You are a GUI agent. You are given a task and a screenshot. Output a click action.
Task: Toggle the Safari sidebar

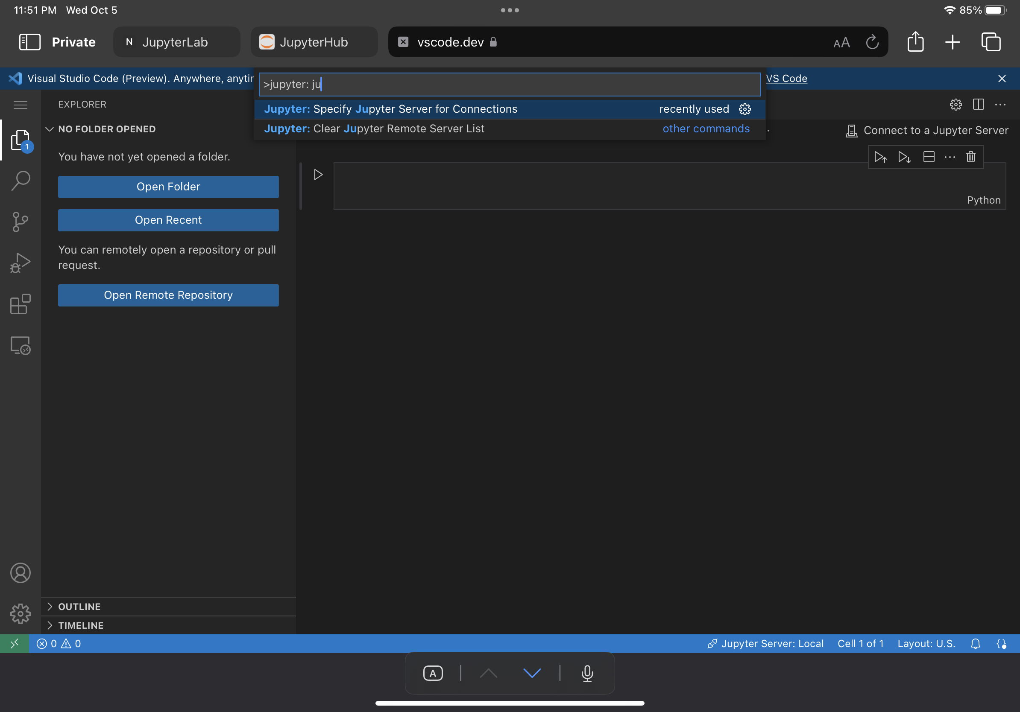[x=30, y=42]
